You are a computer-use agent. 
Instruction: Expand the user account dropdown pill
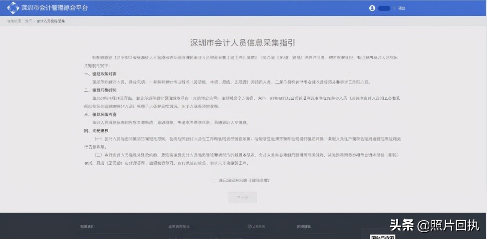click(384, 8)
